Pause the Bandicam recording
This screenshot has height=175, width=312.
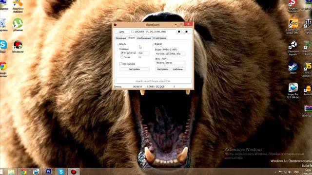coord(179,32)
